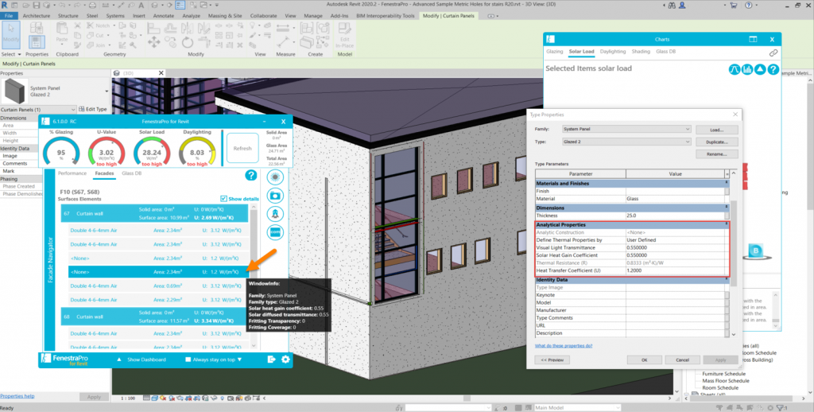Image resolution: width=814 pixels, height=412 pixels.
Task: Click the Facade Navigator vertical bar
Action: [50, 260]
